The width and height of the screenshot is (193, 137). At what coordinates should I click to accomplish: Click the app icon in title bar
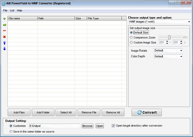click(3, 4)
